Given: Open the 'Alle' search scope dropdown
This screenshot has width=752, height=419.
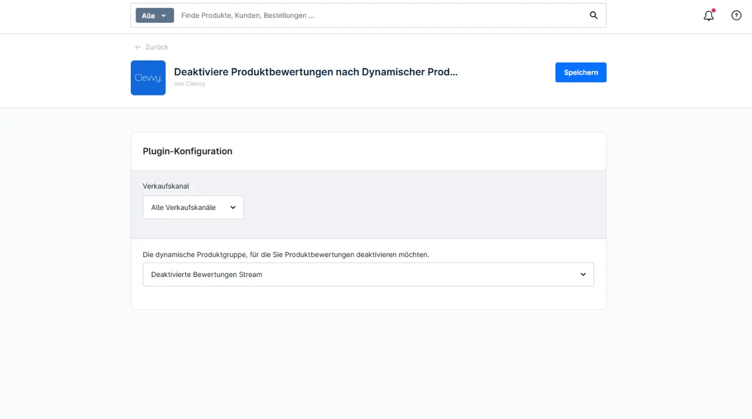Looking at the screenshot, I should pyautogui.click(x=155, y=15).
